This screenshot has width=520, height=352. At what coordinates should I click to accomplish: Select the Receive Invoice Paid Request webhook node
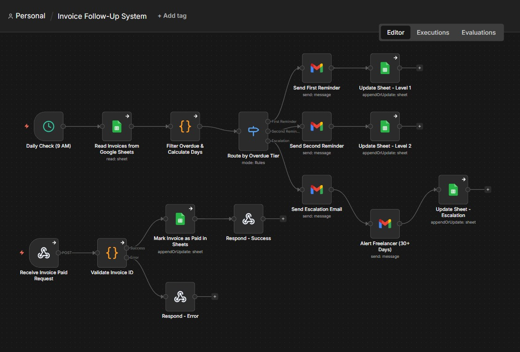pyautogui.click(x=44, y=253)
